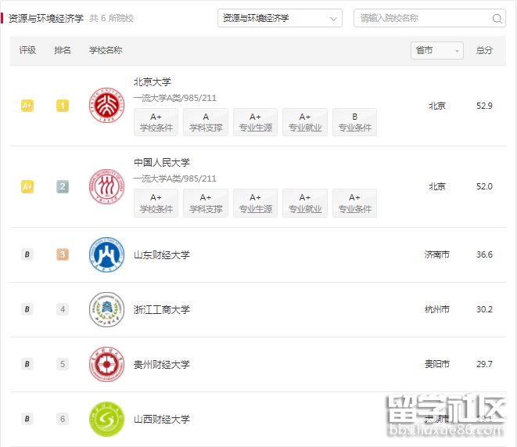The image size is (517, 447).
Task: Click the Peking University logo
Action: coord(107,106)
